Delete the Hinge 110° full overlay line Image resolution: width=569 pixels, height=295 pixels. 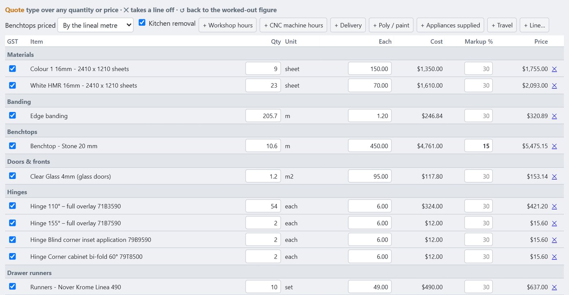(554, 207)
